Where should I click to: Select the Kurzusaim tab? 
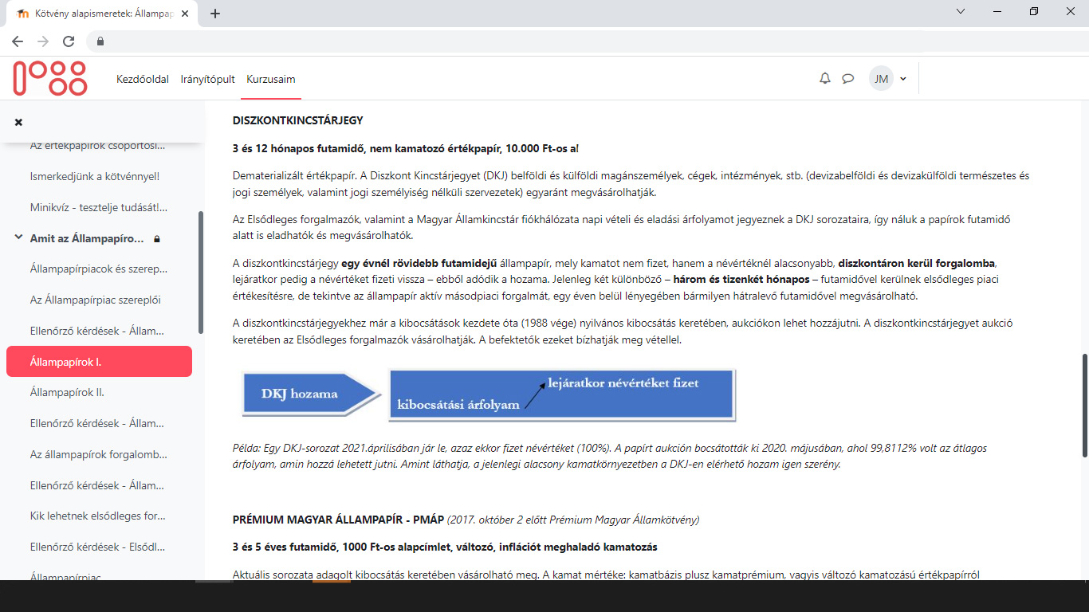point(271,79)
